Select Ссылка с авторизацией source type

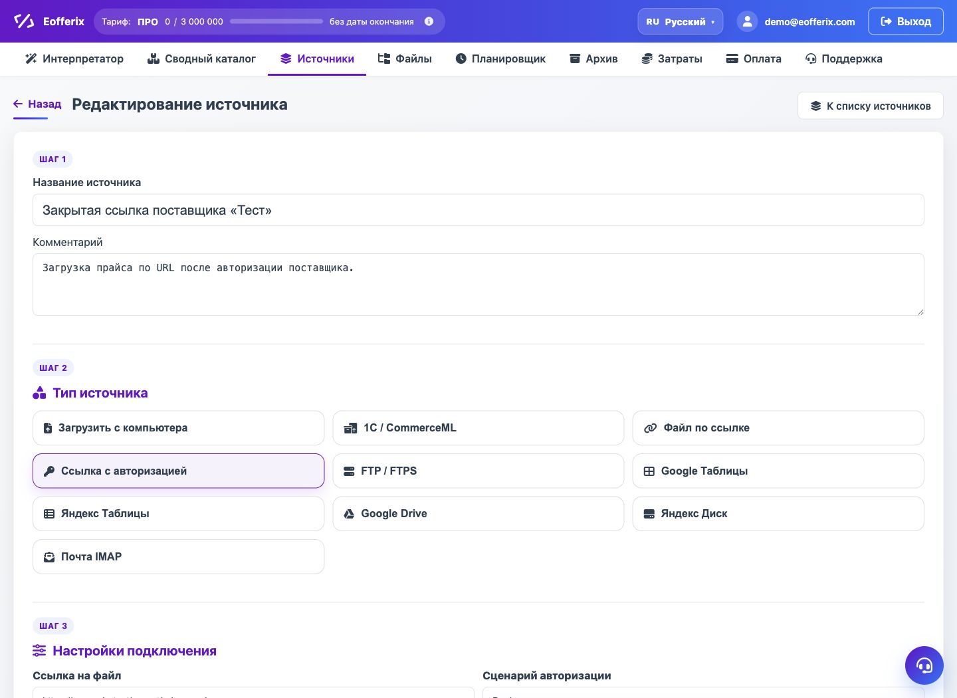click(x=178, y=471)
